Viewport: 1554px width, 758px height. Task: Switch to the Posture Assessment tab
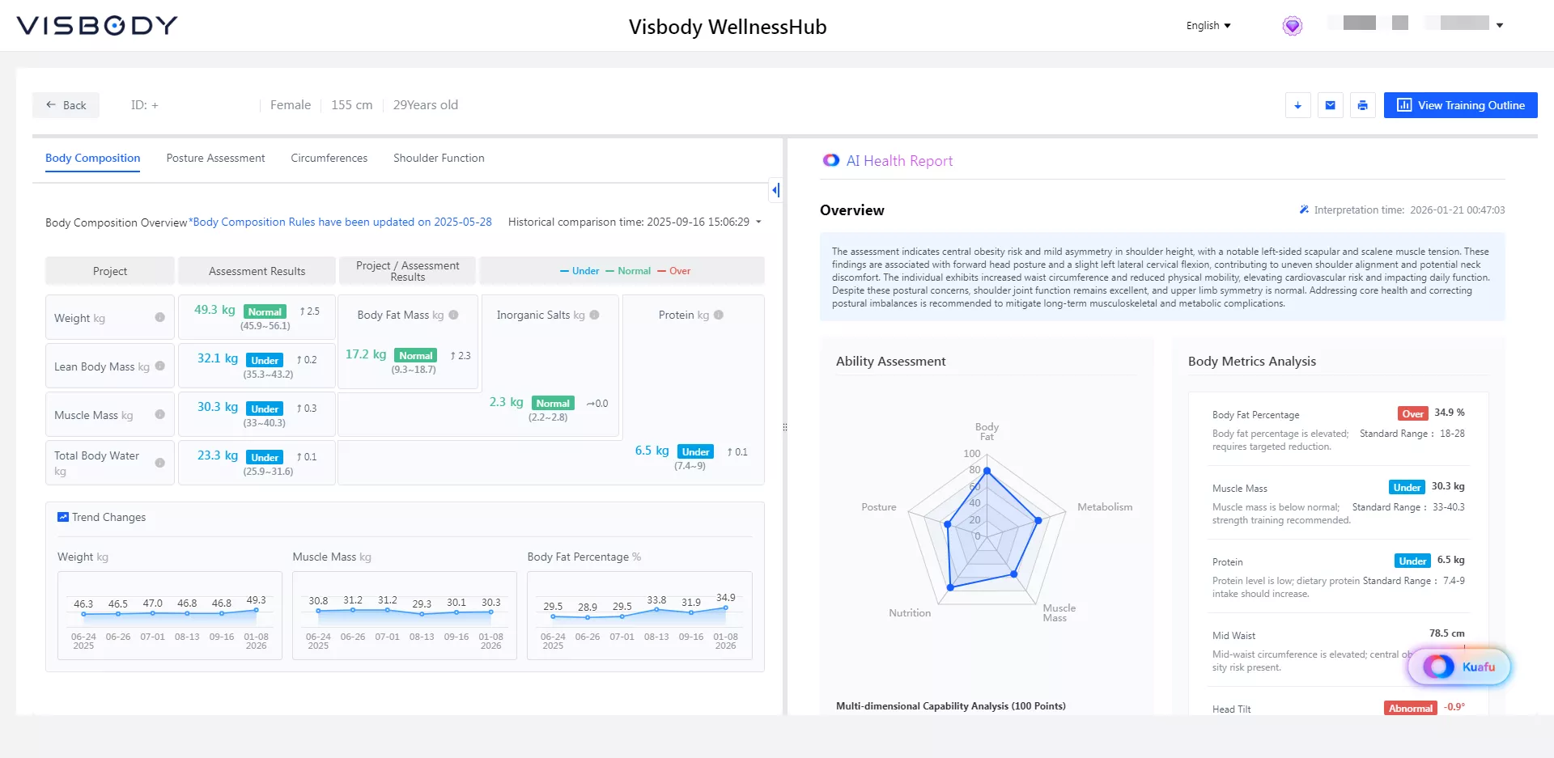tap(215, 158)
